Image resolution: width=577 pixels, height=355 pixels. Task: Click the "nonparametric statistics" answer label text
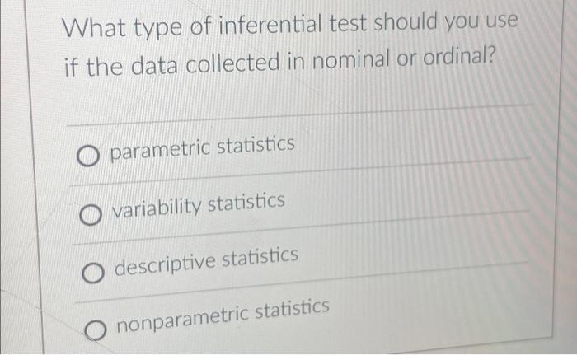[x=223, y=316]
